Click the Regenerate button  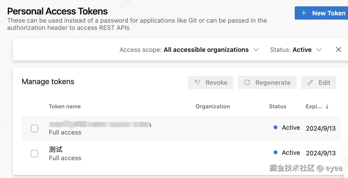(x=267, y=82)
